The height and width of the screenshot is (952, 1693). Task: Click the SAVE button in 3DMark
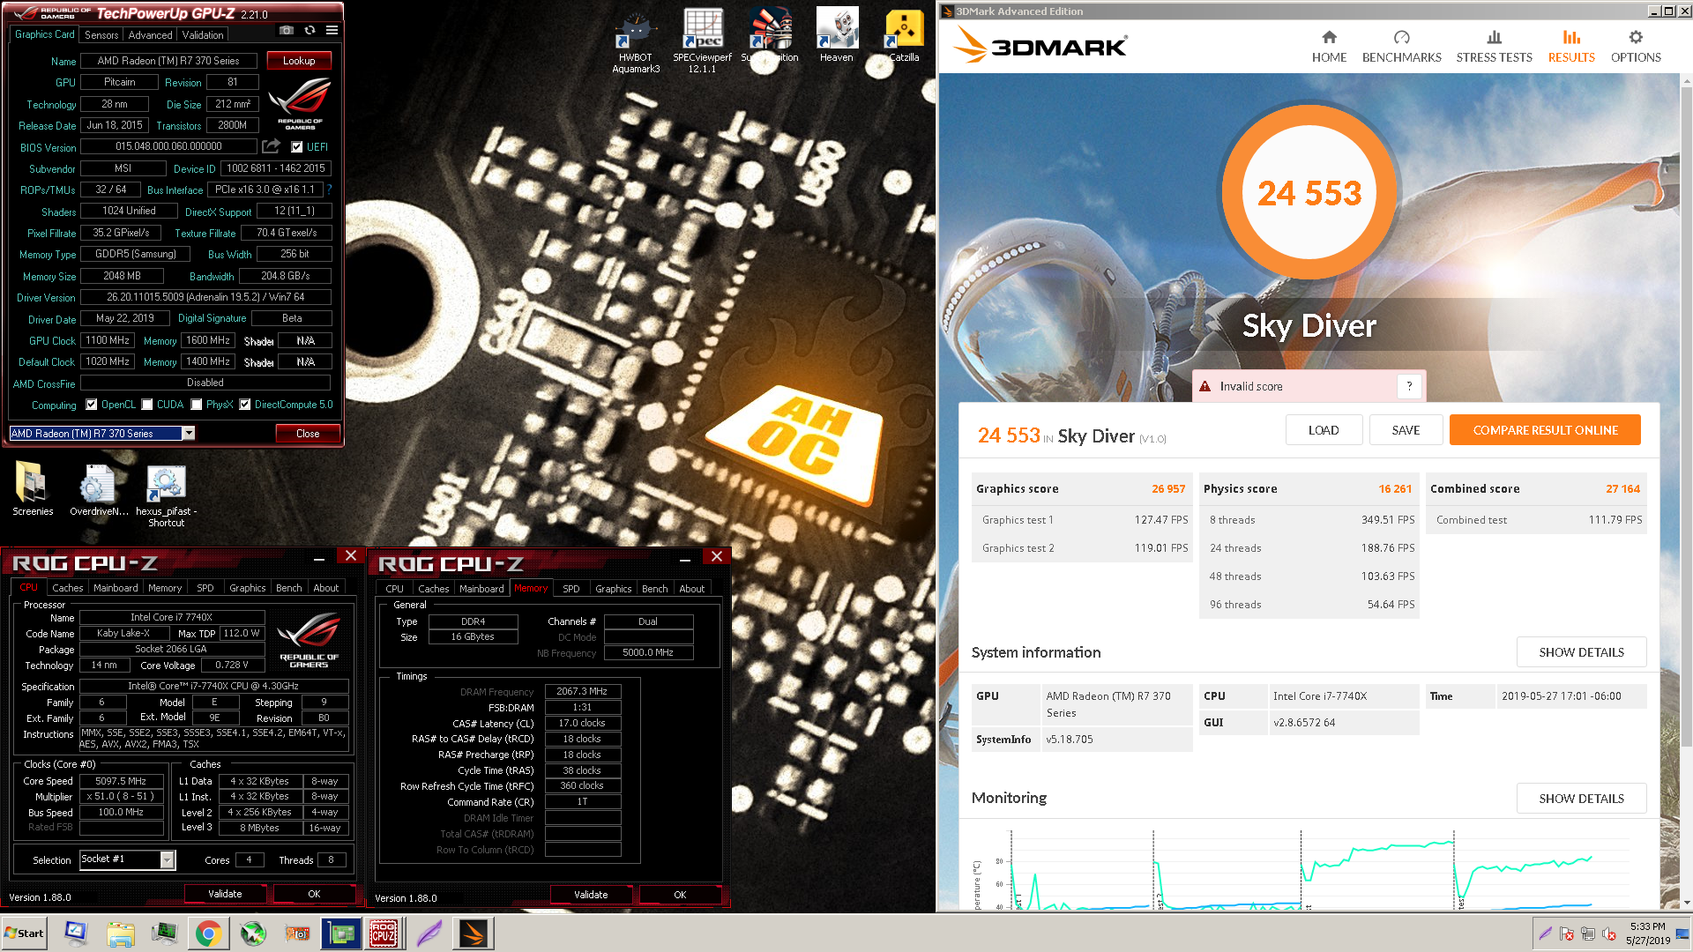[1406, 430]
